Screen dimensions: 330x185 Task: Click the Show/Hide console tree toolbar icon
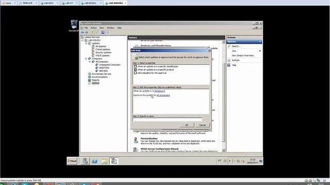point(97,32)
